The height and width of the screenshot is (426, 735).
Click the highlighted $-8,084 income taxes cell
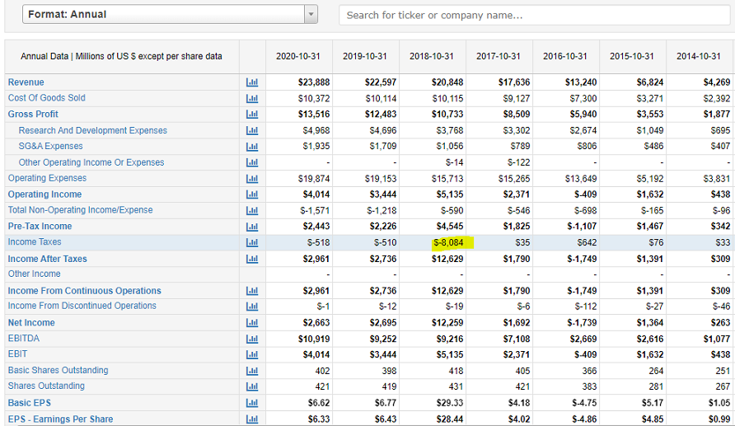coord(447,242)
